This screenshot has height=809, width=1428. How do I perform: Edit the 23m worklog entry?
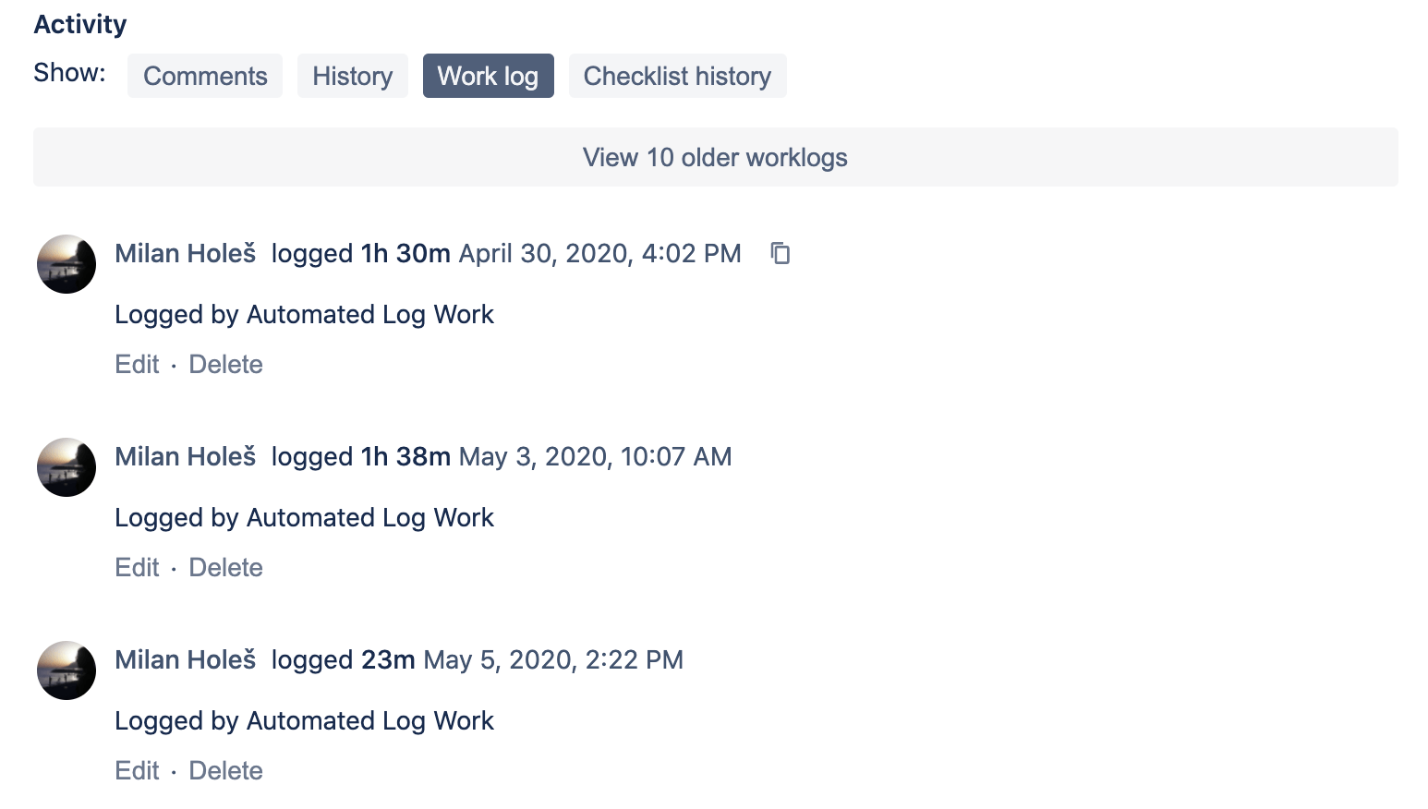tap(137, 770)
